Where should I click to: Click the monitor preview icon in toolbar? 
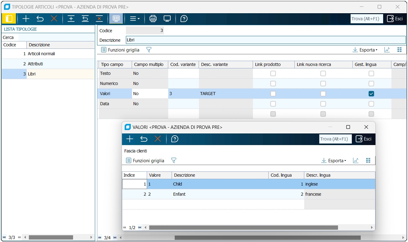167,19
